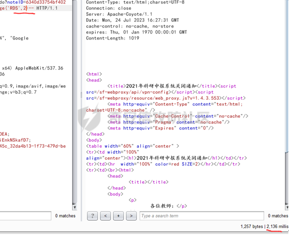Go to next search match button
The height and width of the screenshot is (235, 289).
pyautogui.click(x=131, y=216)
